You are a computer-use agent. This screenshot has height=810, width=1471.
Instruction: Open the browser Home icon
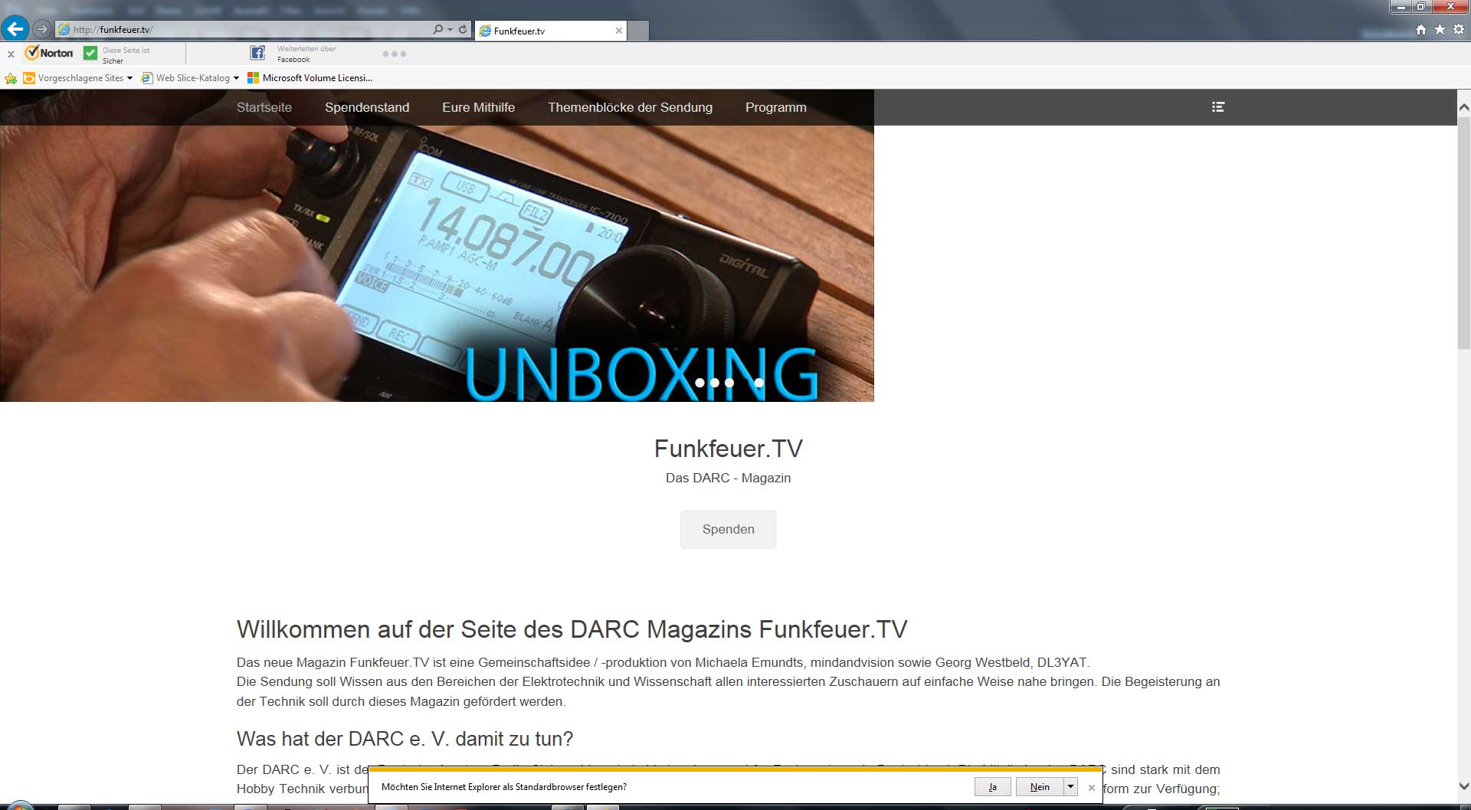pyautogui.click(x=1421, y=29)
